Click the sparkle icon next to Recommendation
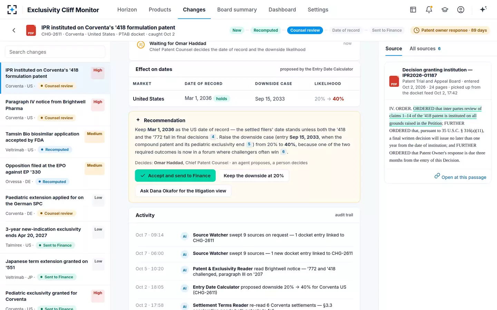The width and height of the screenshot is (497, 310). pos(138,120)
